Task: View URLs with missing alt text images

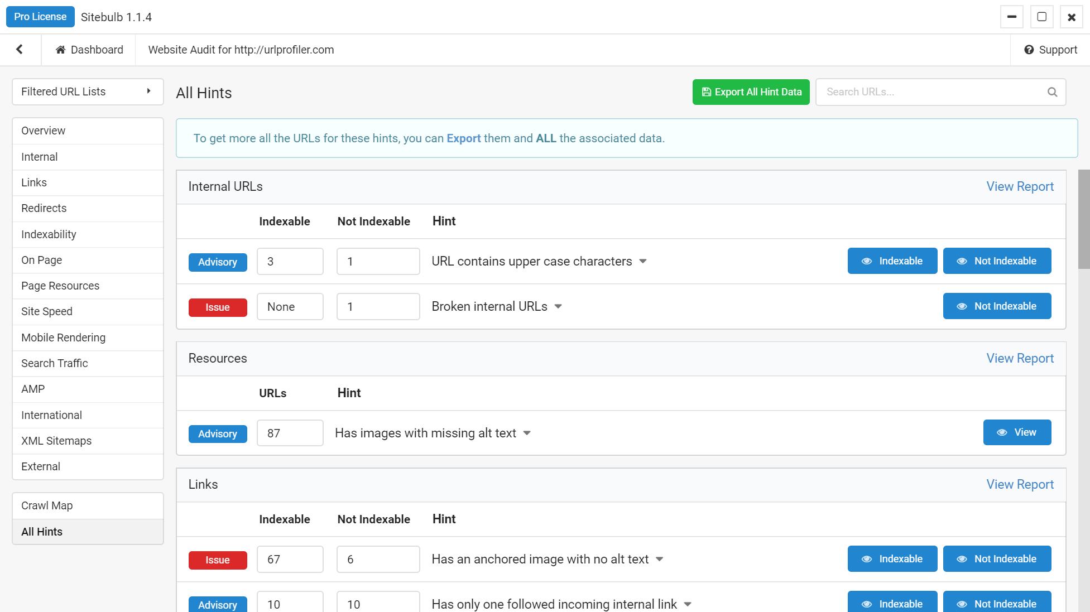Action: 1017,432
